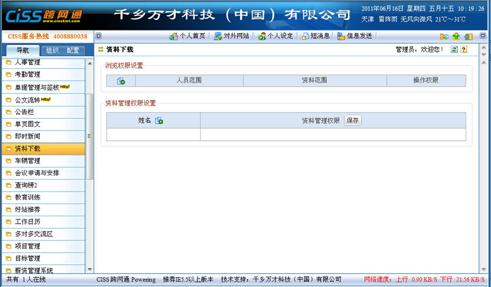Click the add icon in the 浏览权限设置 table

click(x=121, y=81)
